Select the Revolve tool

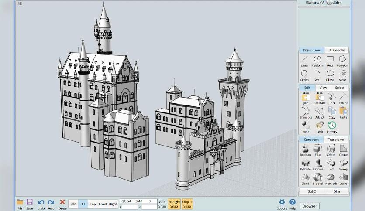(318, 165)
